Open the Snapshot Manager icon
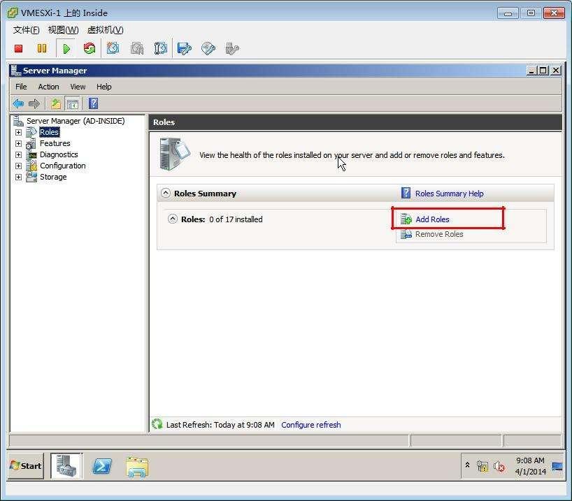The height and width of the screenshot is (501, 572). click(161, 48)
